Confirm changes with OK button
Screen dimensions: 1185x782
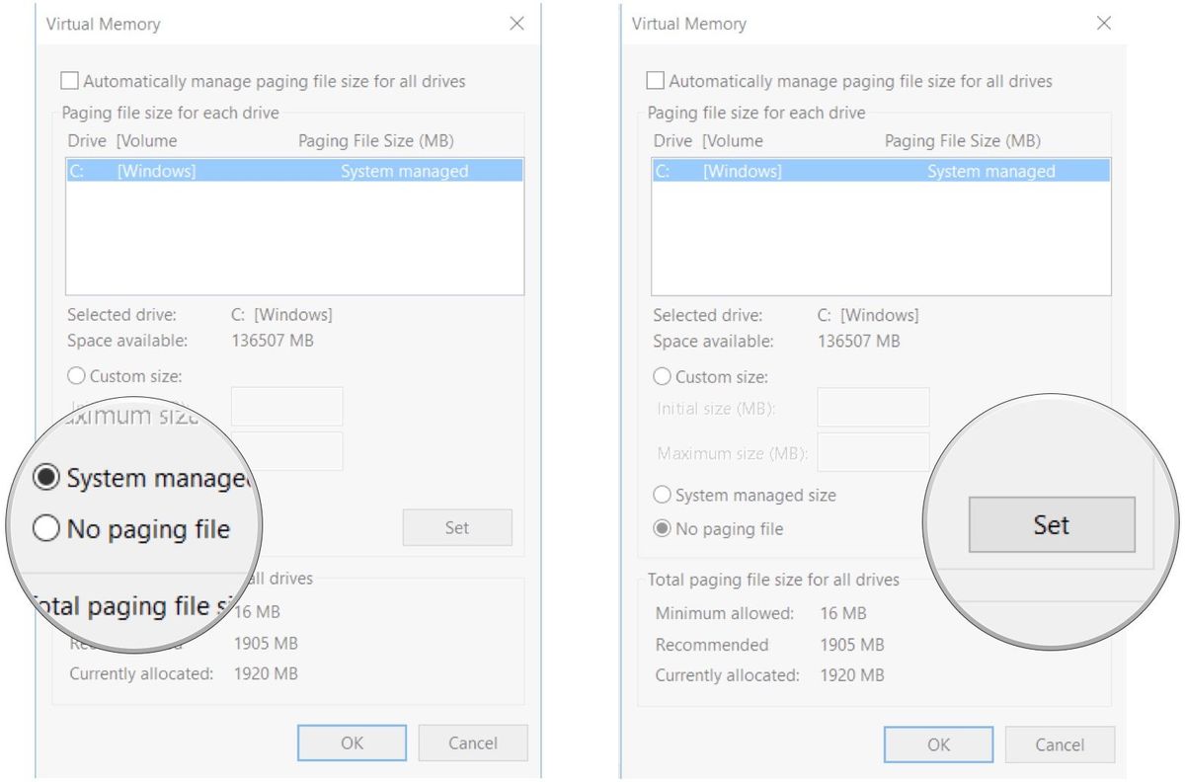tap(353, 743)
